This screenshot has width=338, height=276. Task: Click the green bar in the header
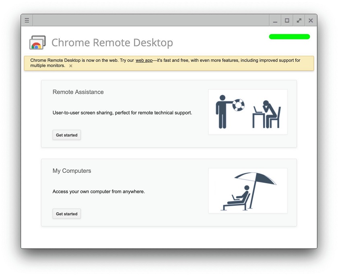(289, 37)
